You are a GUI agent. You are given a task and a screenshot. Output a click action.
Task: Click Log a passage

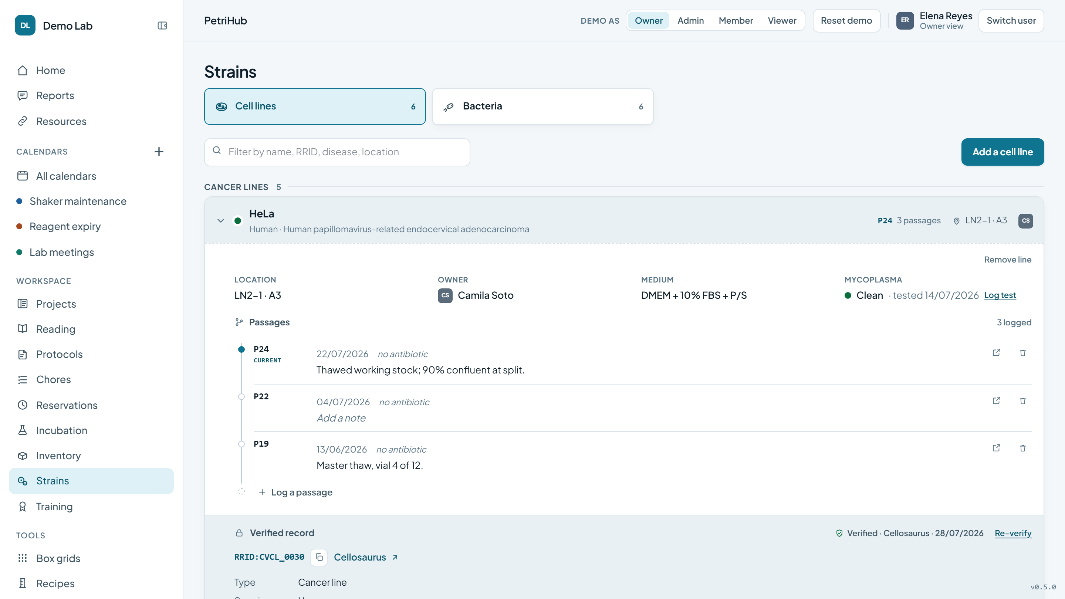coord(295,493)
